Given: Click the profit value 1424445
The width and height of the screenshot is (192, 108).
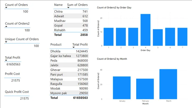Looking at the screenshot, I should pos(82,51).
